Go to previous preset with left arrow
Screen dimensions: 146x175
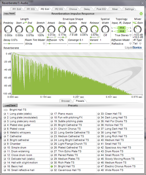pyautogui.click(x=4, y=110)
